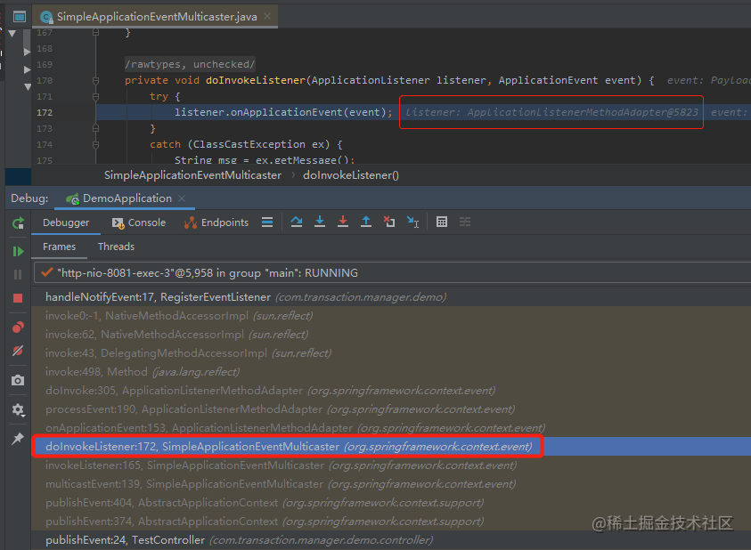Force Step Into red arrow icon
Image resolution: width=751 pixels, height=550 pixels.
click(343, 222)
